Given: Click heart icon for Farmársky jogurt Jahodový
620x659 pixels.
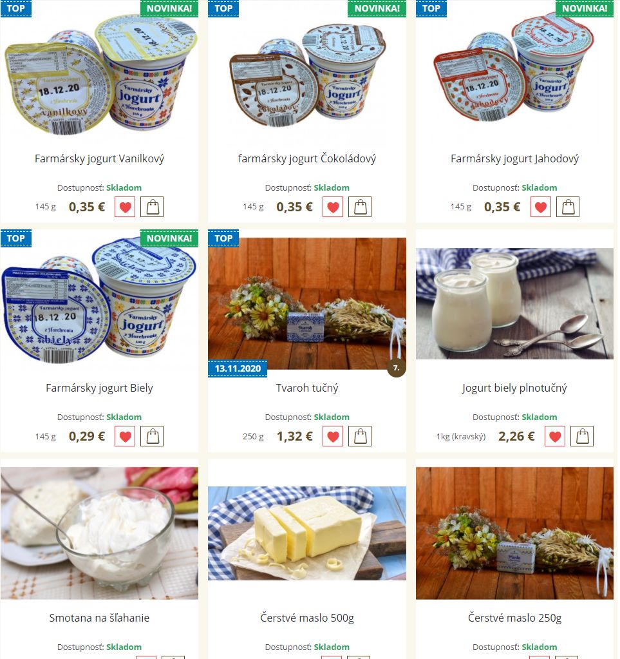Looking at the screenshot, I should (x=541, y=207).
